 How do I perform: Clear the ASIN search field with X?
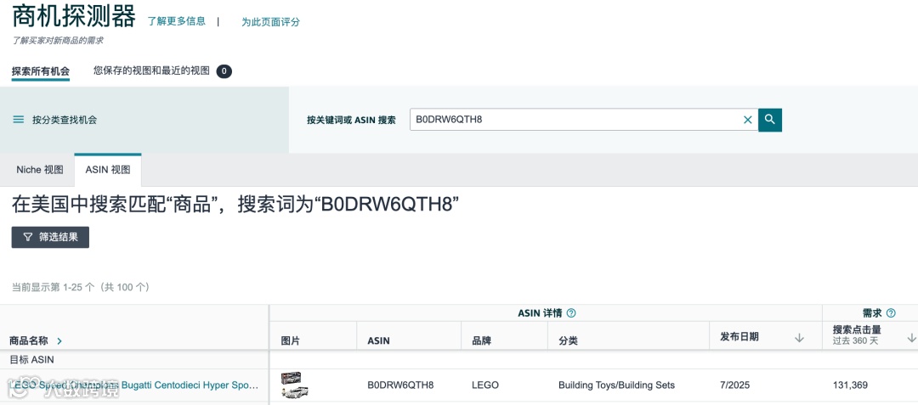(748, 120)
